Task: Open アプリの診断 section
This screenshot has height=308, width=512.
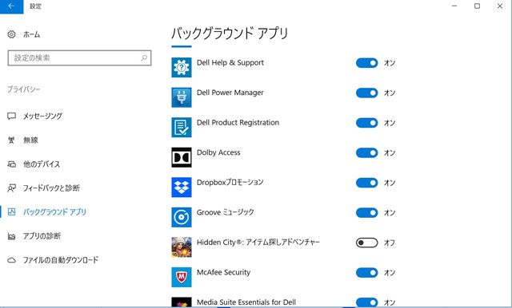Action: coord(42,236)
